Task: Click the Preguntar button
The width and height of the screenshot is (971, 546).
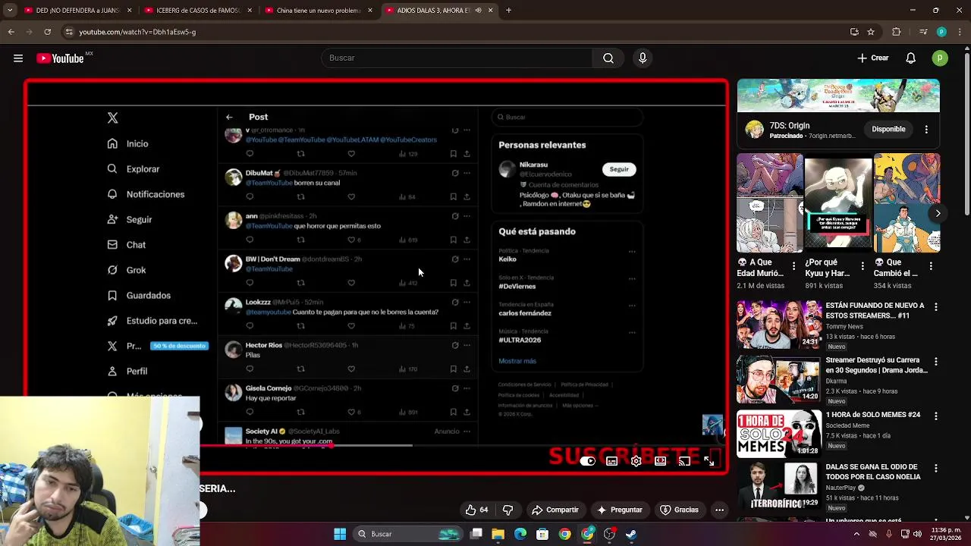Action: (619, 510)
